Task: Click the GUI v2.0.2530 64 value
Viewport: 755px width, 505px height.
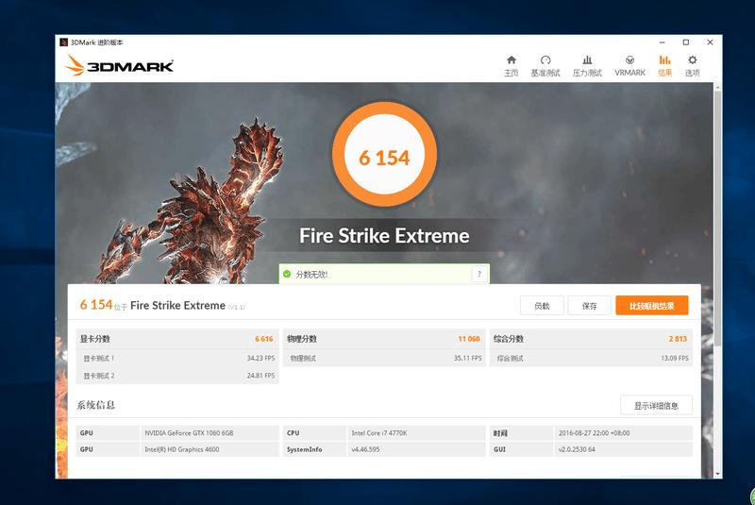Action: pos(577,449)
